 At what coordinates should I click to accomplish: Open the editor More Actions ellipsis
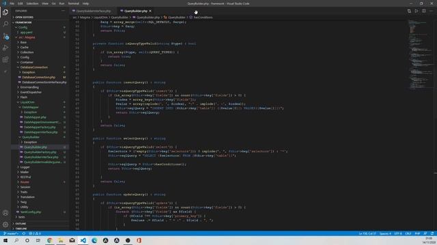431,11
